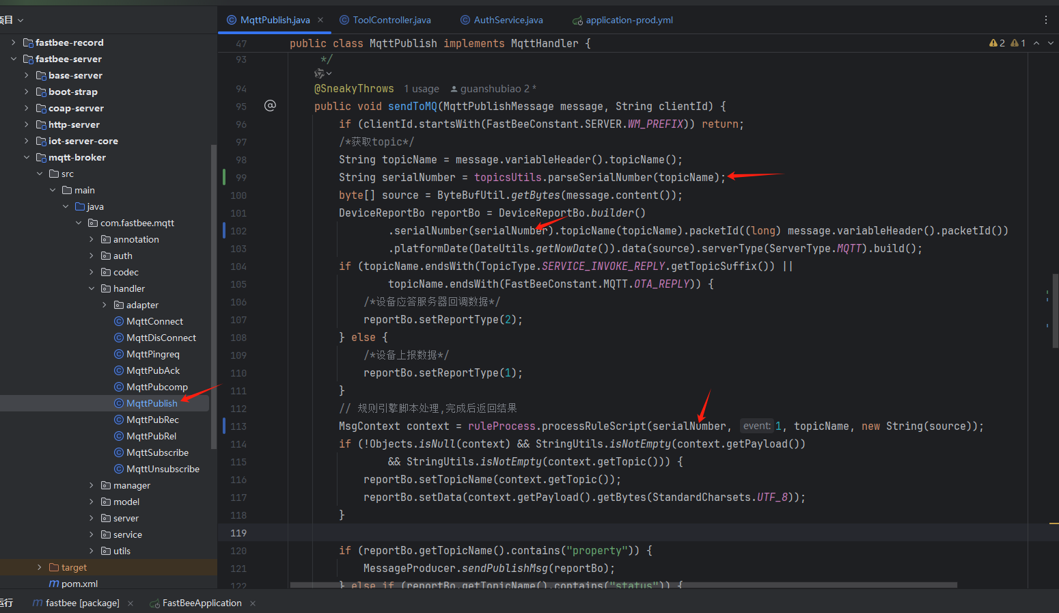
Task: Click line number 99 in the gutter
Action: (240, 178)
